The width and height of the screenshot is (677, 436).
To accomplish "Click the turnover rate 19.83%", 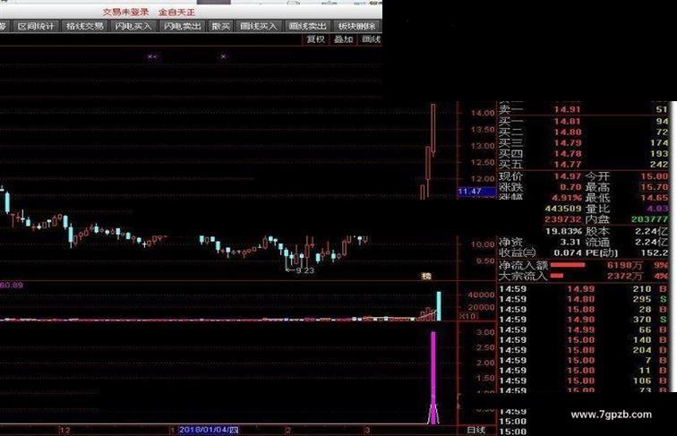I will [563, 231].
